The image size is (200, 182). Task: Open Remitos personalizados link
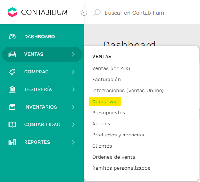click(x=121, y=168)
